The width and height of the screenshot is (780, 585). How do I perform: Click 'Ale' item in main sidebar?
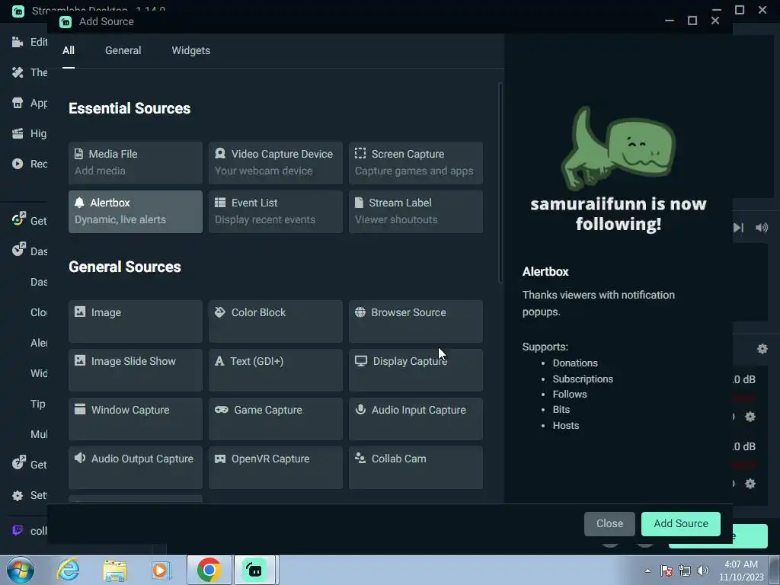[x=39, y=343]
